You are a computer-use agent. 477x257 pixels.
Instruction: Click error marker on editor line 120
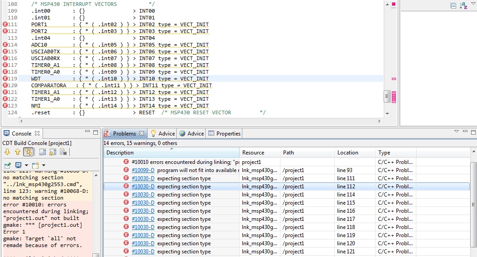(5, 85)
